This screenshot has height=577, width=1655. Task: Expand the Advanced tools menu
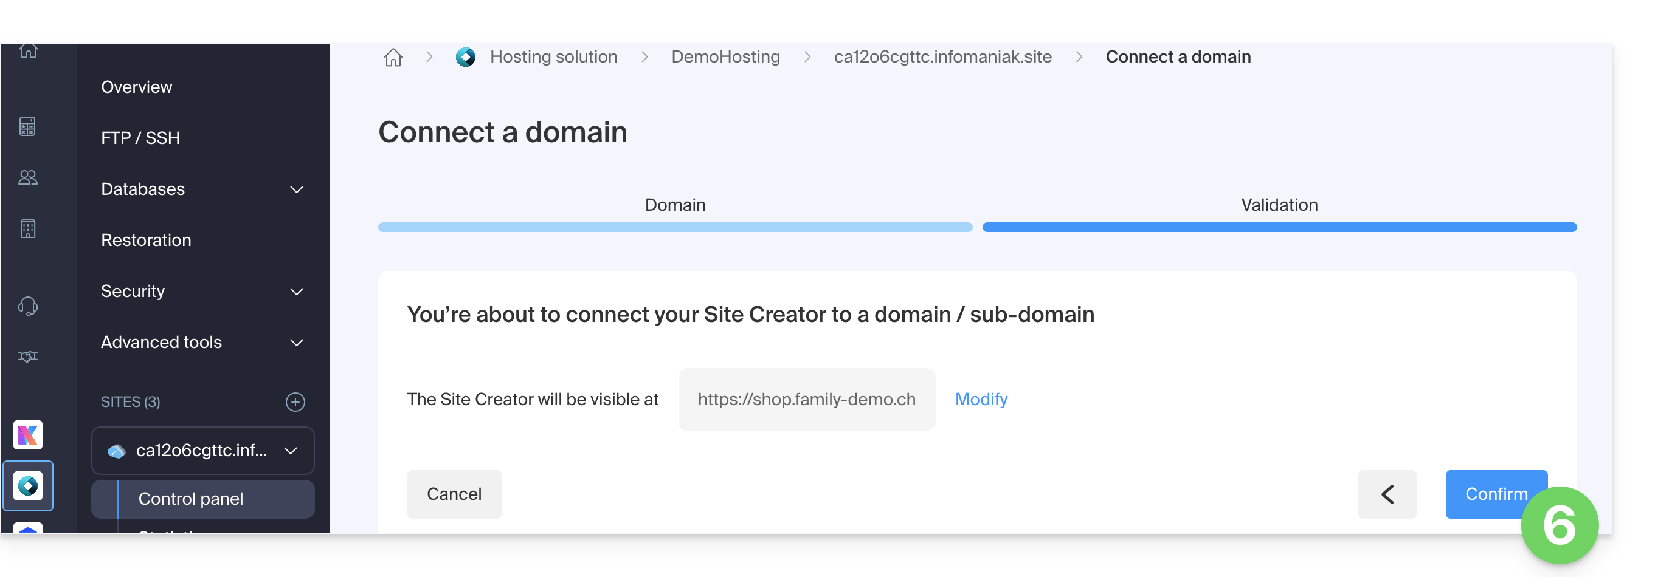tap(296, 343)
